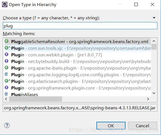Click the Eclipse icon in title bar

tap(5, 4)
